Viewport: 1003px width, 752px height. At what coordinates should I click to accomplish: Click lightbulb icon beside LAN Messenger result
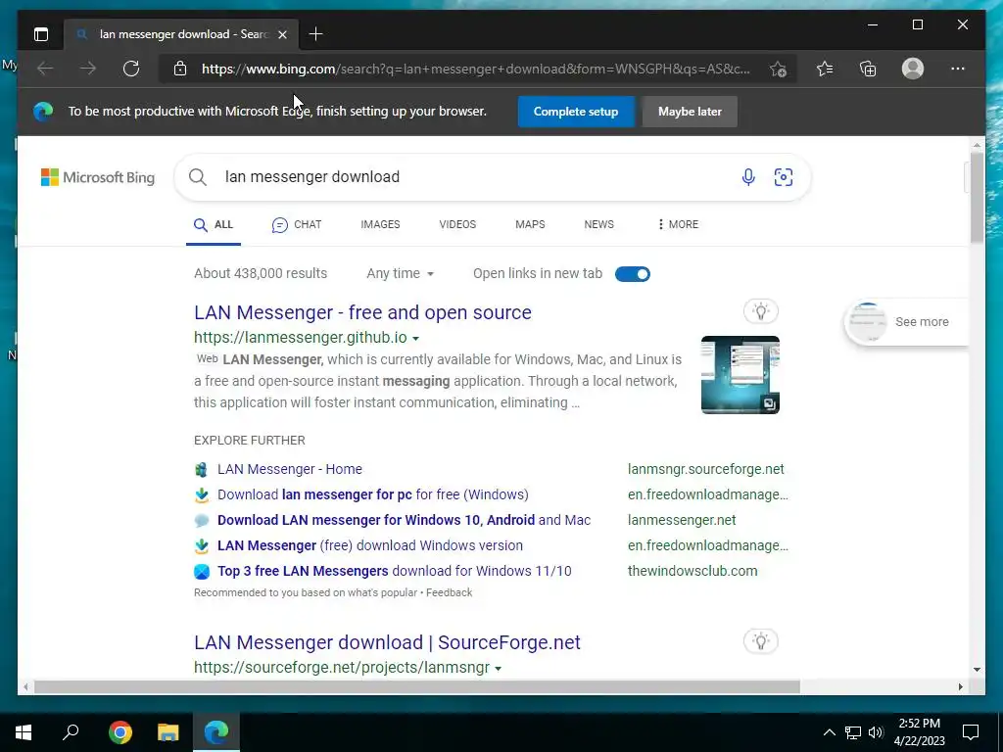tap(760, 311)
